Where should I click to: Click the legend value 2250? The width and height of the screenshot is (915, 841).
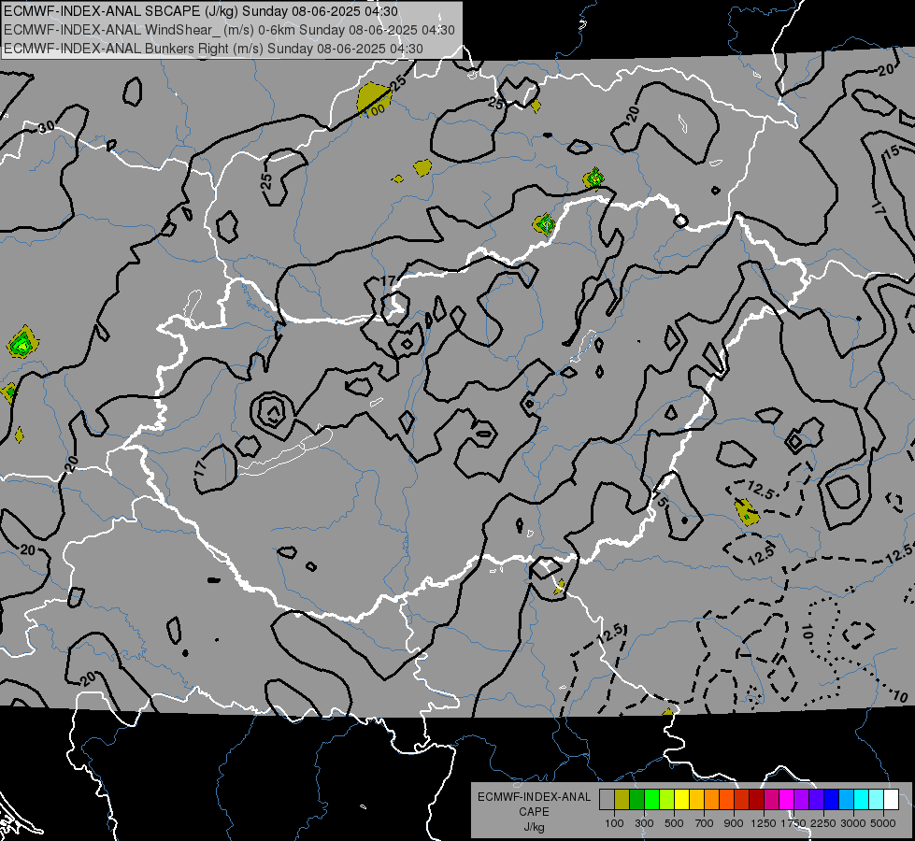(x=824, y=823)
